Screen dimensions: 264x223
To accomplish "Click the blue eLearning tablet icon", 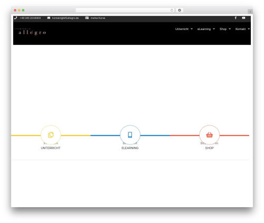I will point(130,135).
